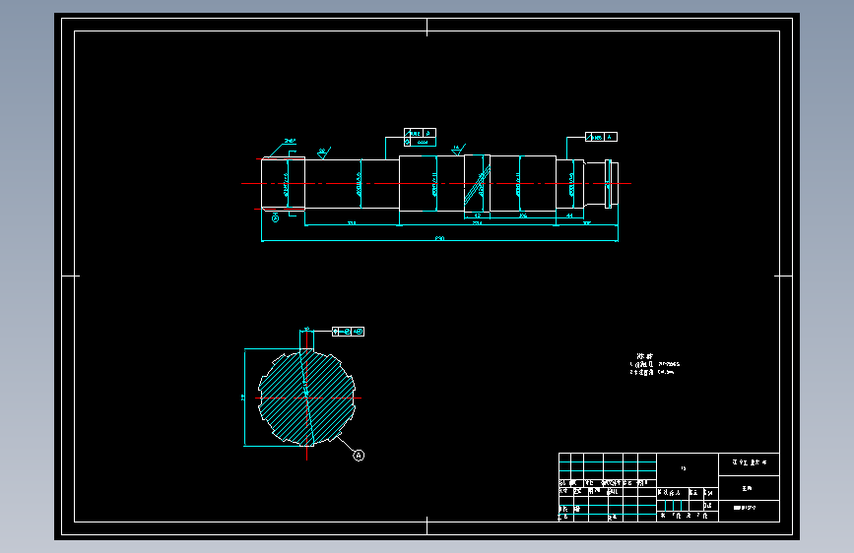Click the small circled datum symbol under the shaft's left end

pyautogui.click(x=275, y=218)
